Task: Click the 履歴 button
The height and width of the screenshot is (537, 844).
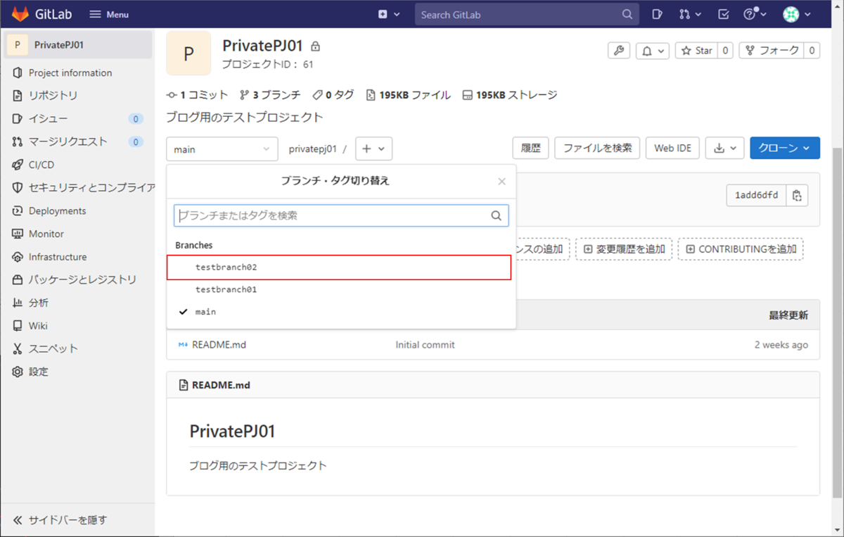Action: click(x=531, y=149)
